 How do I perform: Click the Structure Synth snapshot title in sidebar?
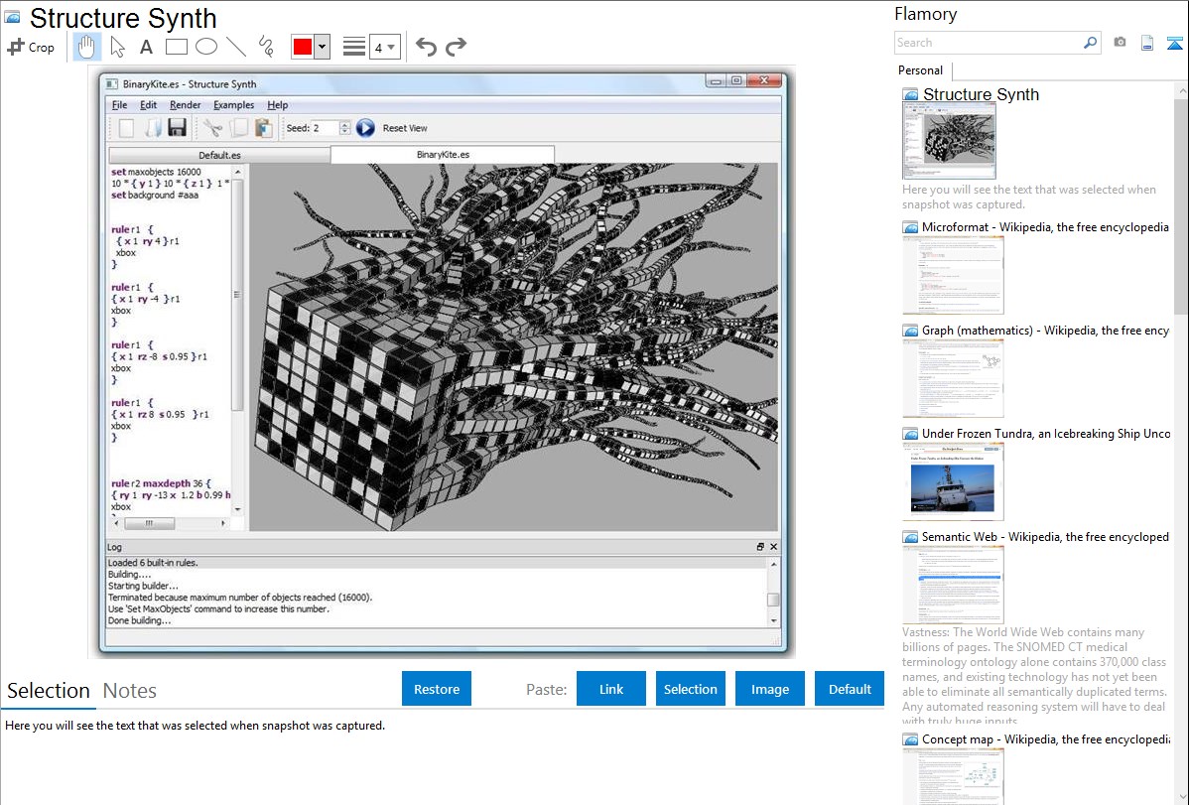(981, 94)
